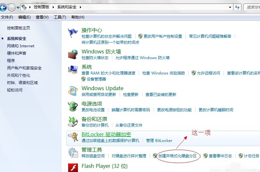
Task: Click the System monitor icon
Action: 73,70
